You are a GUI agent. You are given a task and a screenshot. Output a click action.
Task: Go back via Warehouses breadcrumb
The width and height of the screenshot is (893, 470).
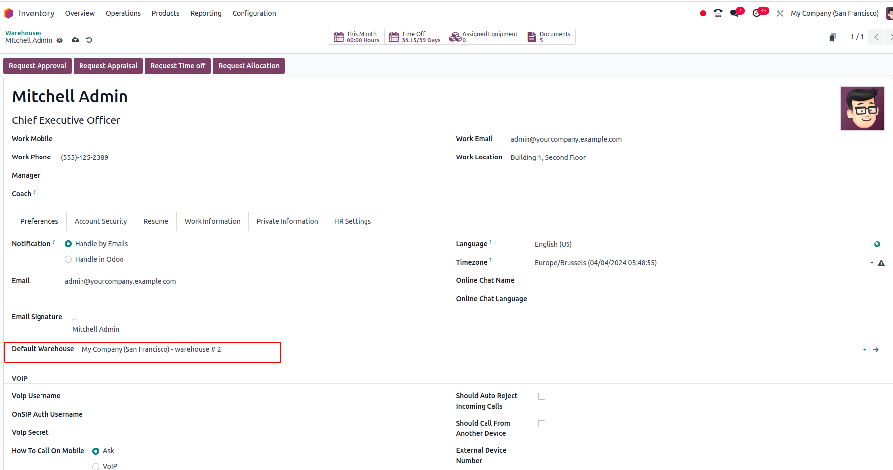24,33
